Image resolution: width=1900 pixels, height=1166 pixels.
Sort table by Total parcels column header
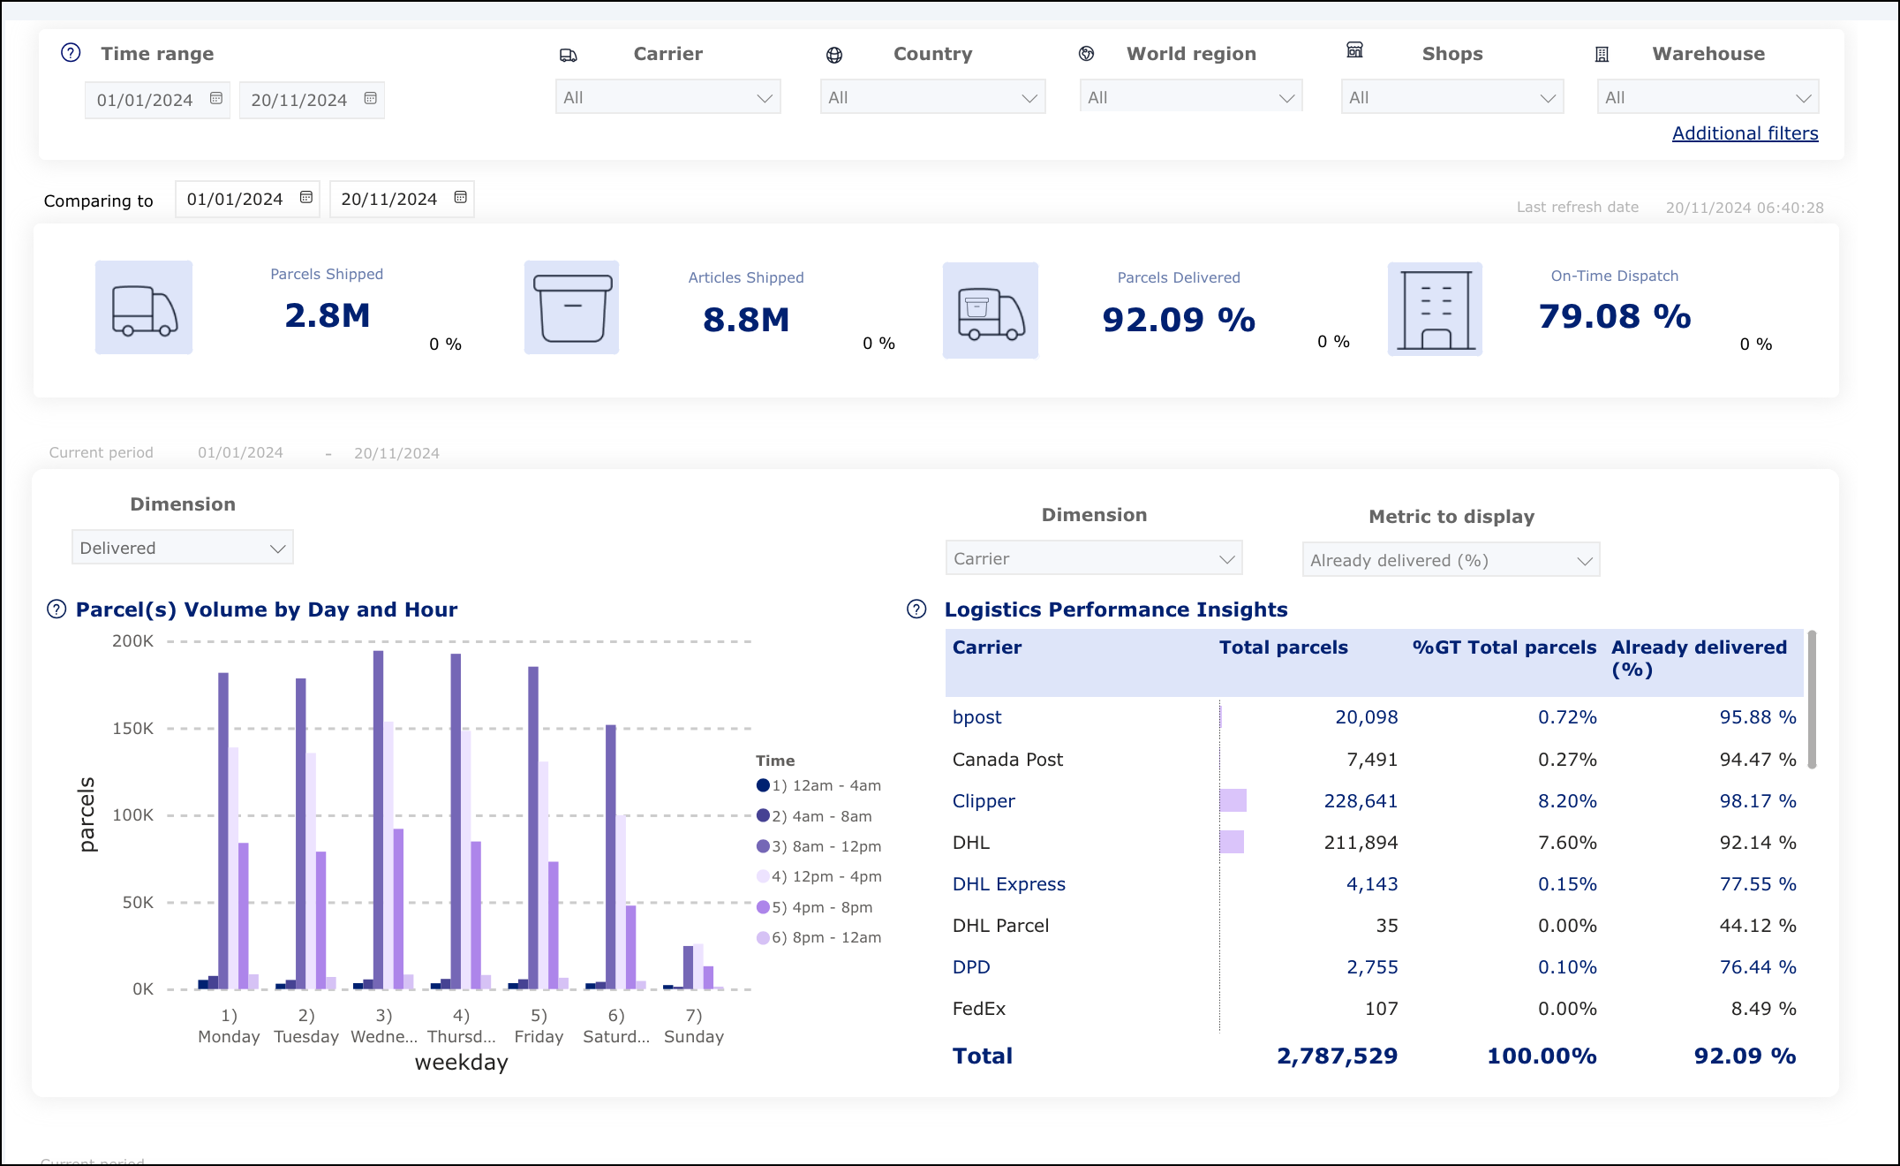[1283, 647]
